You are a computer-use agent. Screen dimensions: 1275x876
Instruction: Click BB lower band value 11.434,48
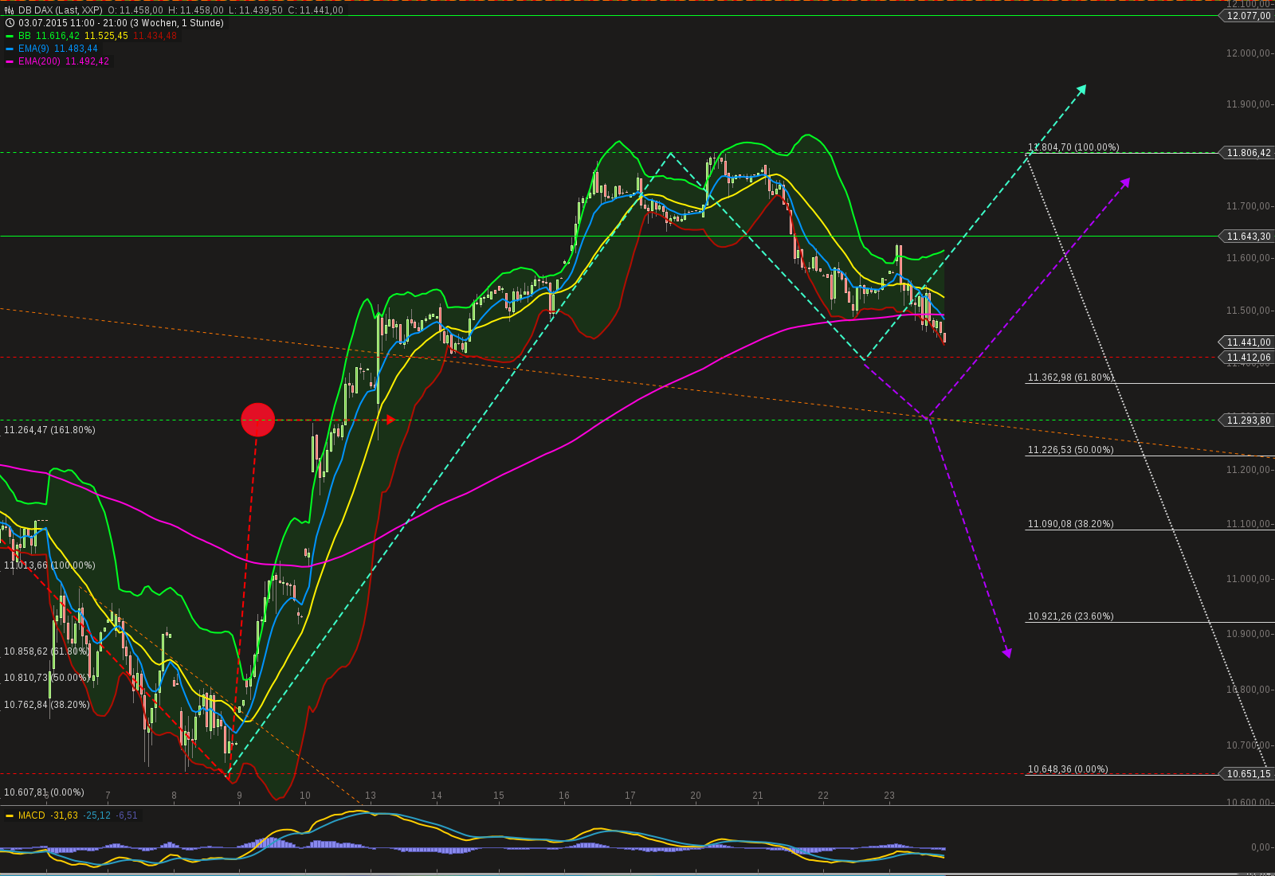155,36
